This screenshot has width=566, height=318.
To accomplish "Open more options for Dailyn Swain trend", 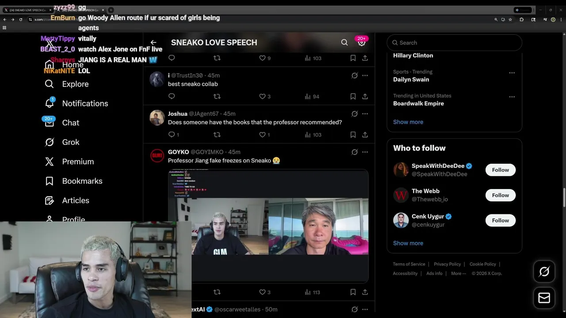I will 512,73.
